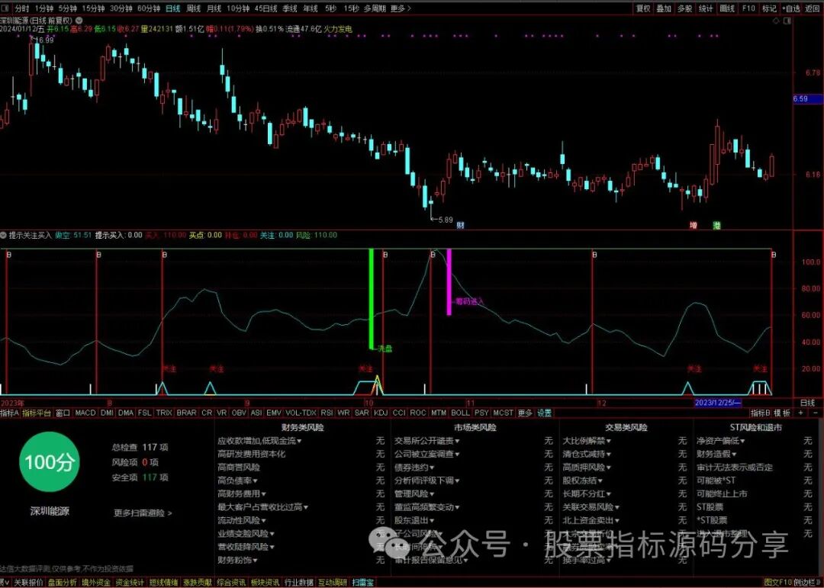Click the 多股 multi-stock button

(x=684, y=8)
